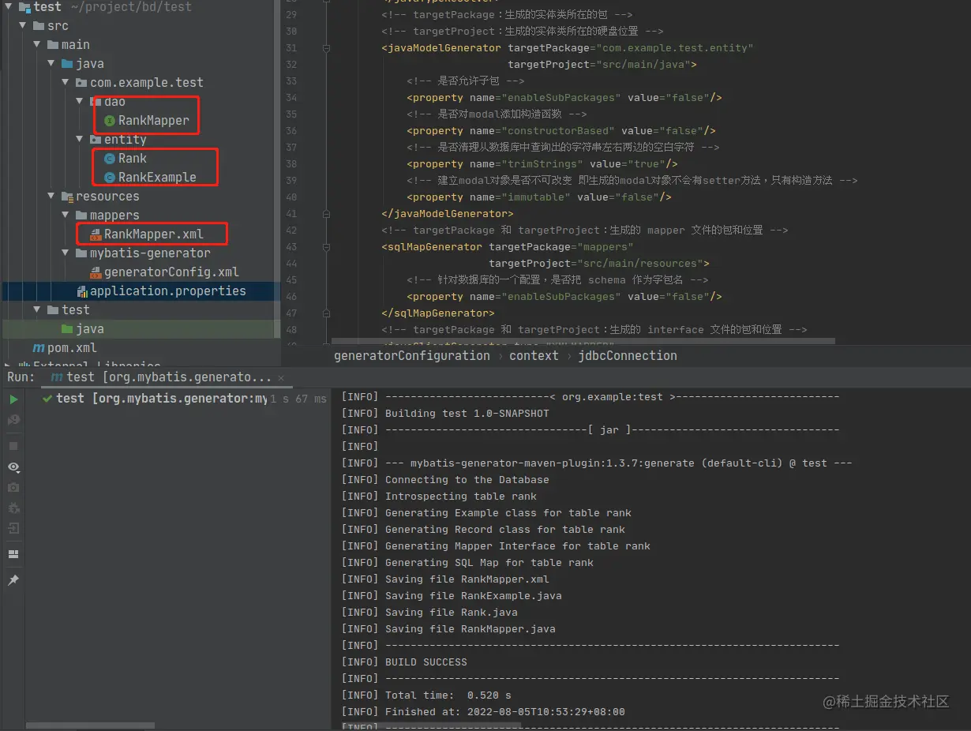Collapse the java folder under main
This screenshot has width=971, height=731.
[x=52, y=63]
